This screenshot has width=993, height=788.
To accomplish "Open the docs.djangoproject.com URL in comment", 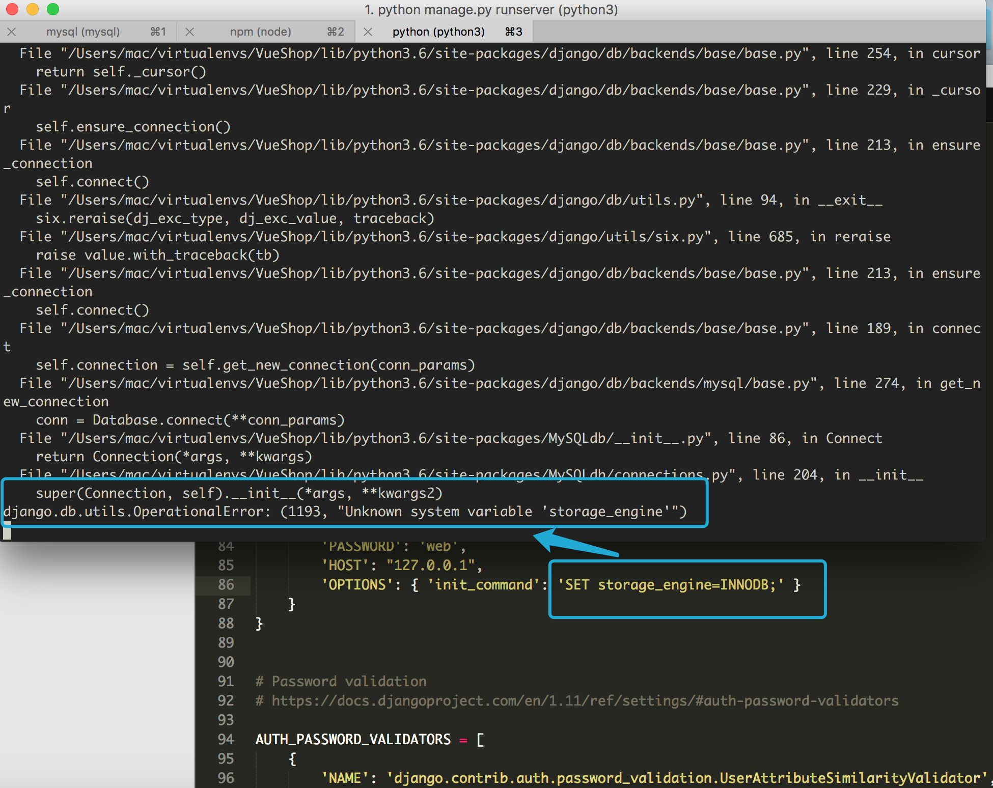I will click(x=585, y=701).
